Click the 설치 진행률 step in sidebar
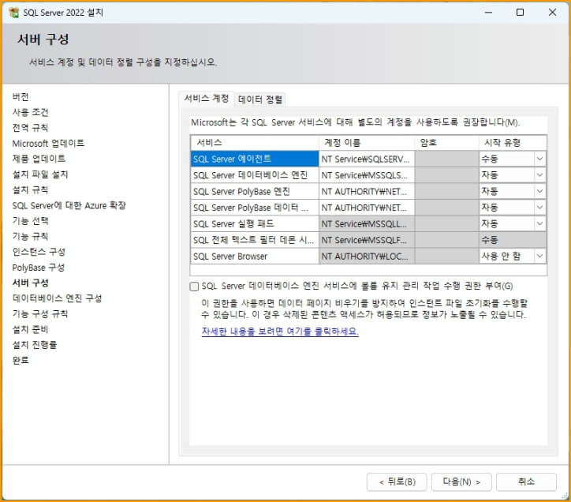Viewport: 571px width, 502px height. pyautogui.click(x=35, y=345)
